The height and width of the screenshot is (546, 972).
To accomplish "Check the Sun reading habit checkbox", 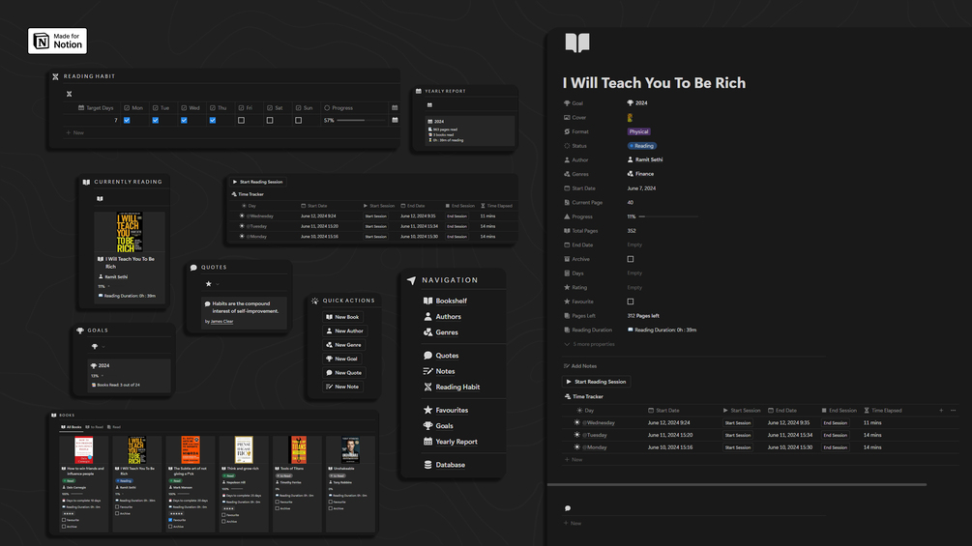I will point(298,121).
